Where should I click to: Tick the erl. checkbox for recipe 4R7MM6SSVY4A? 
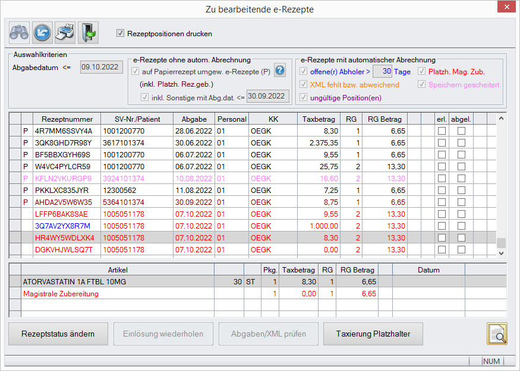pos(442,131)
